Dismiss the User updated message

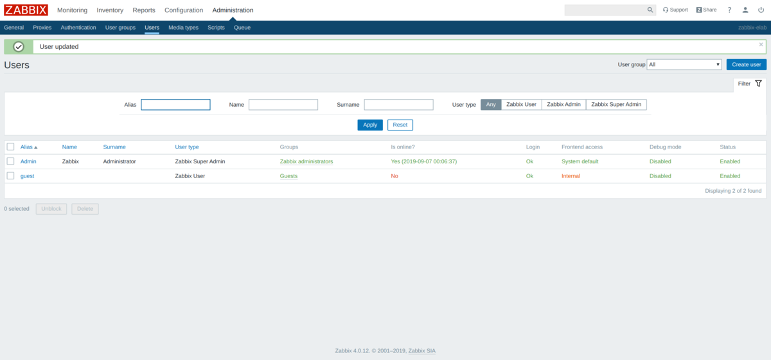pos(761,44)
